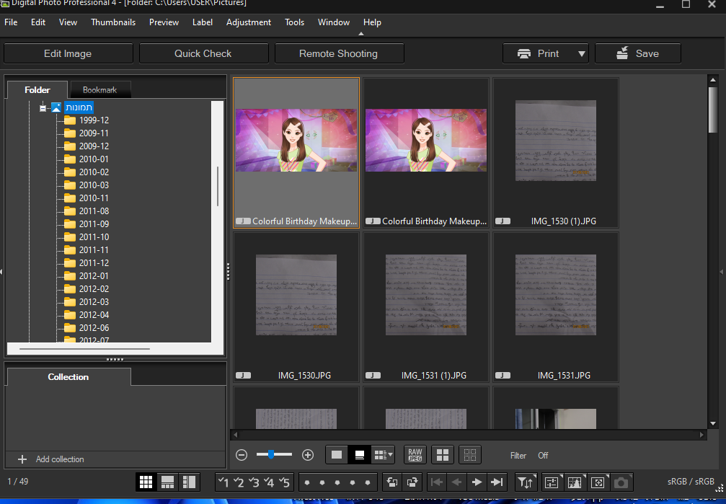
Task: Hide the toolbar using triangle below Help
Action: pos(361,33)
